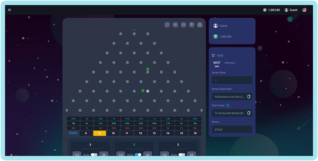Enable Auto in the right bet panel
318x161 pixels.
coord(182,155)
